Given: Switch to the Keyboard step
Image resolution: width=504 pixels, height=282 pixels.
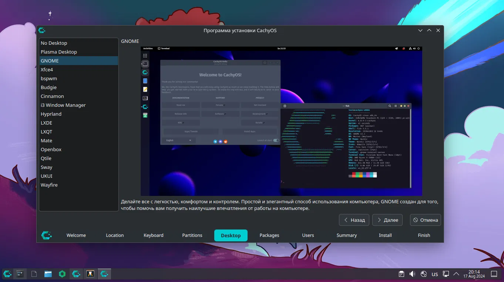Looking at the screenshot, I should (154, 235).
